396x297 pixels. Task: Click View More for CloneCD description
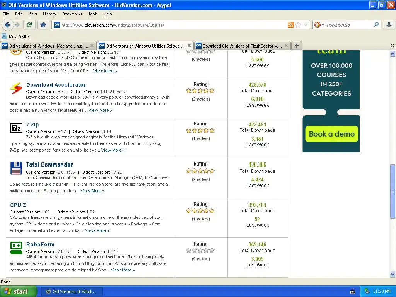(105, 71)
